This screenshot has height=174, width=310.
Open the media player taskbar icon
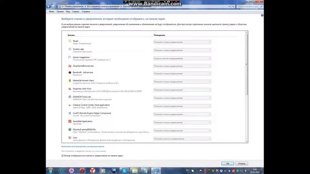[x=103, y=171]
